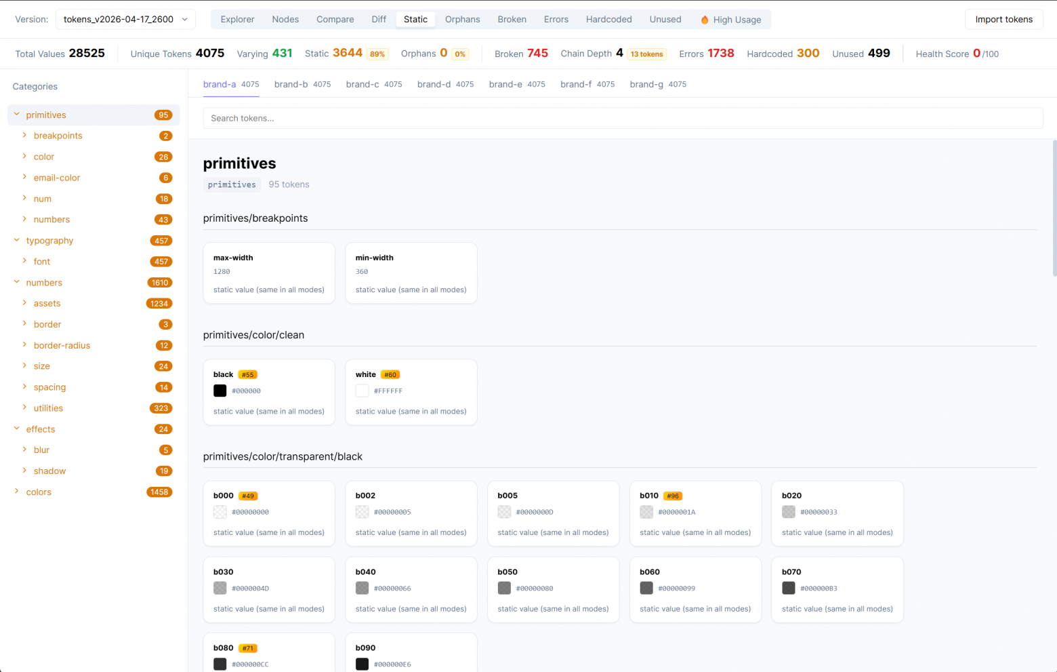Expand the colors category in sidebar
This screenshot has height=672, width=1057.
point(17,492)
